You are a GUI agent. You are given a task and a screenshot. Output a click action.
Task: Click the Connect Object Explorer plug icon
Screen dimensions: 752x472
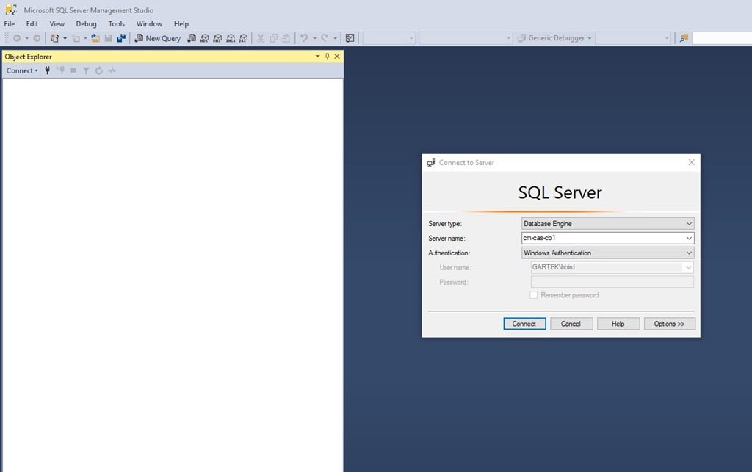click(47, 71)
